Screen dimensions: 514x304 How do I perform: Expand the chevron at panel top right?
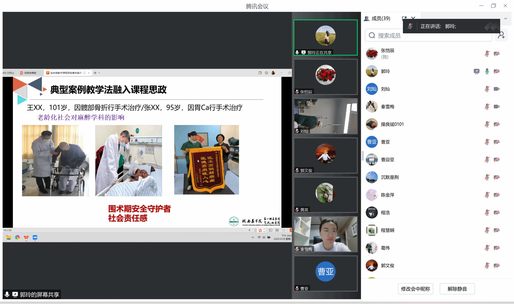click(x=505, y=19)
